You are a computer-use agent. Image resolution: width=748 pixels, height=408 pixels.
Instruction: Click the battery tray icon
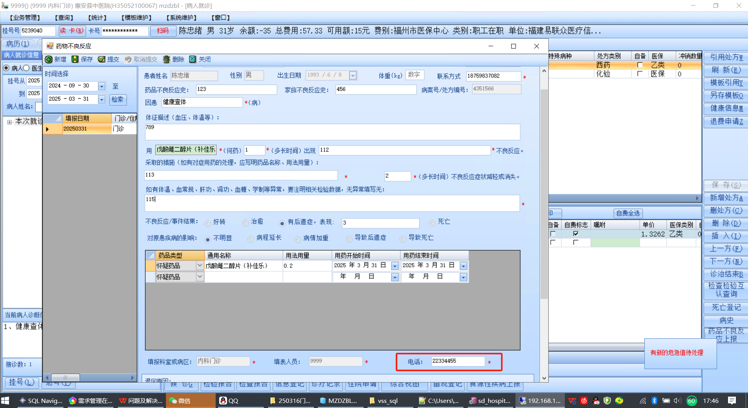click(x=666, y=401)
